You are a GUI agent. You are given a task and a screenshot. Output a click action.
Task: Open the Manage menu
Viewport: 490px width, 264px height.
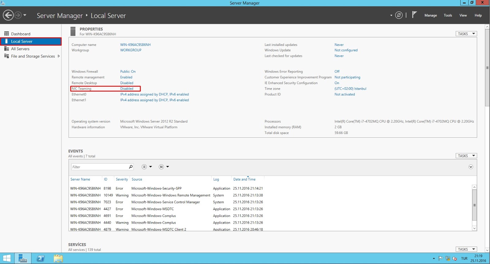pos(430,15)
